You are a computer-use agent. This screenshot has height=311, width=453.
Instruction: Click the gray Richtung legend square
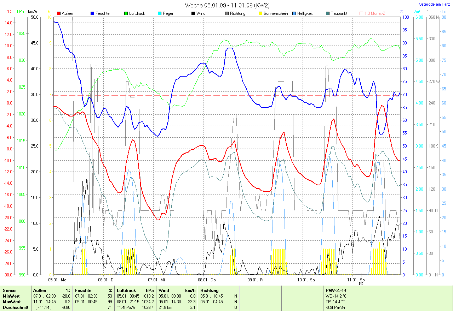[x=226, y=13]
